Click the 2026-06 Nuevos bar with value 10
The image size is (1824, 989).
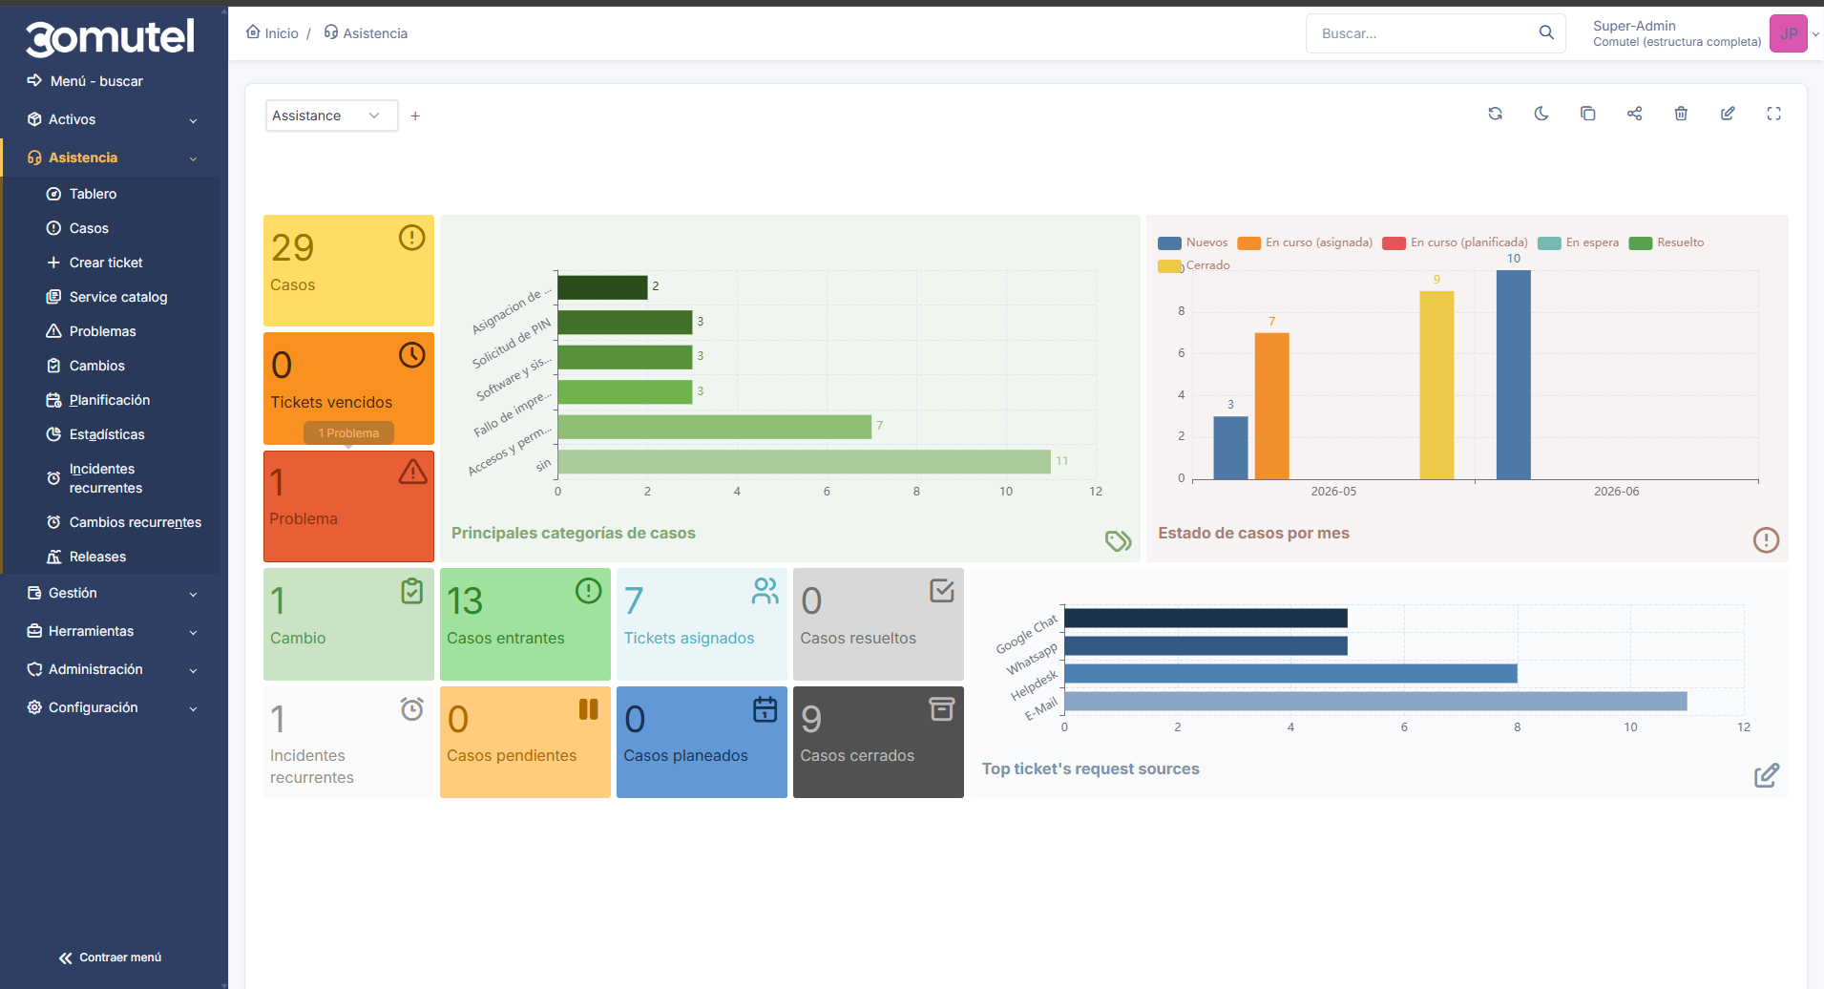1513,375
